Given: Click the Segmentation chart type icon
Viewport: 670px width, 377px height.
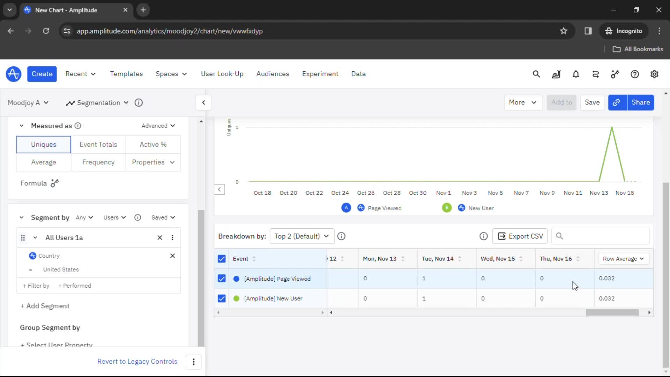Looking at the screenshot, I should coord(70,103).
